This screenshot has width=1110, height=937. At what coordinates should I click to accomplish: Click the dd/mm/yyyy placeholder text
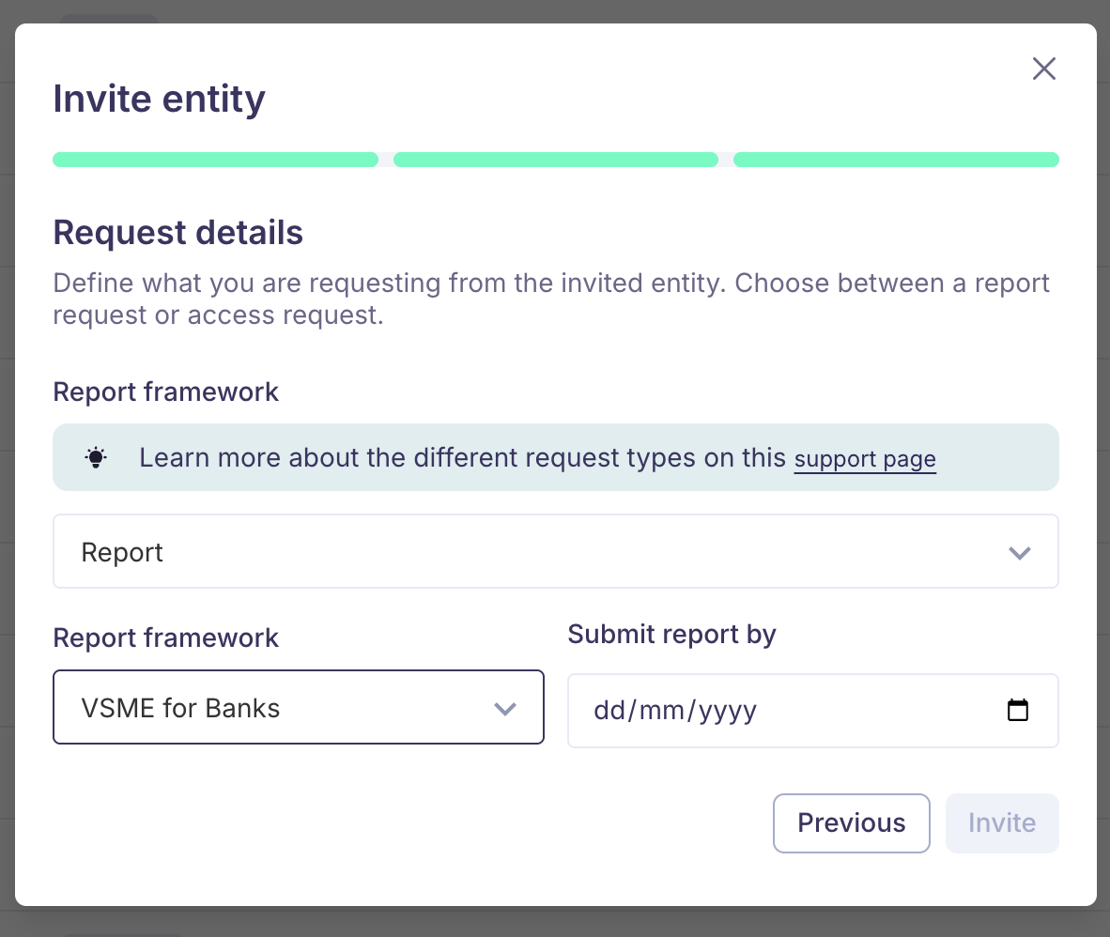pyautogui.click(x=674, y=711)
